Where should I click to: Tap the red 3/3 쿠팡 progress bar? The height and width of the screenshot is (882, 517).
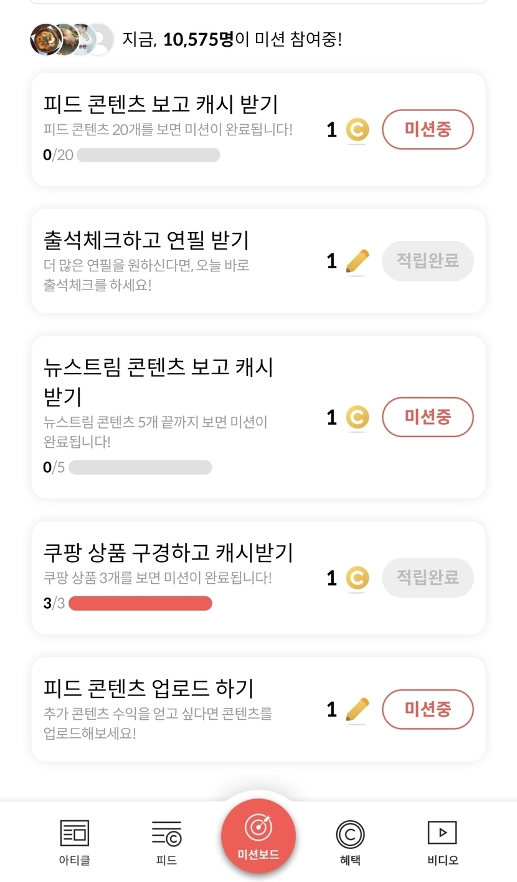click(x=140, y=604)
